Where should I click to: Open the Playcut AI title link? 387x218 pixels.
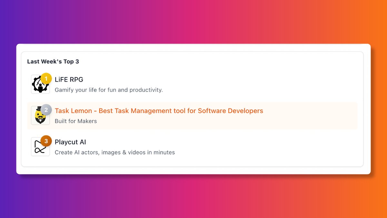(70, 142)
